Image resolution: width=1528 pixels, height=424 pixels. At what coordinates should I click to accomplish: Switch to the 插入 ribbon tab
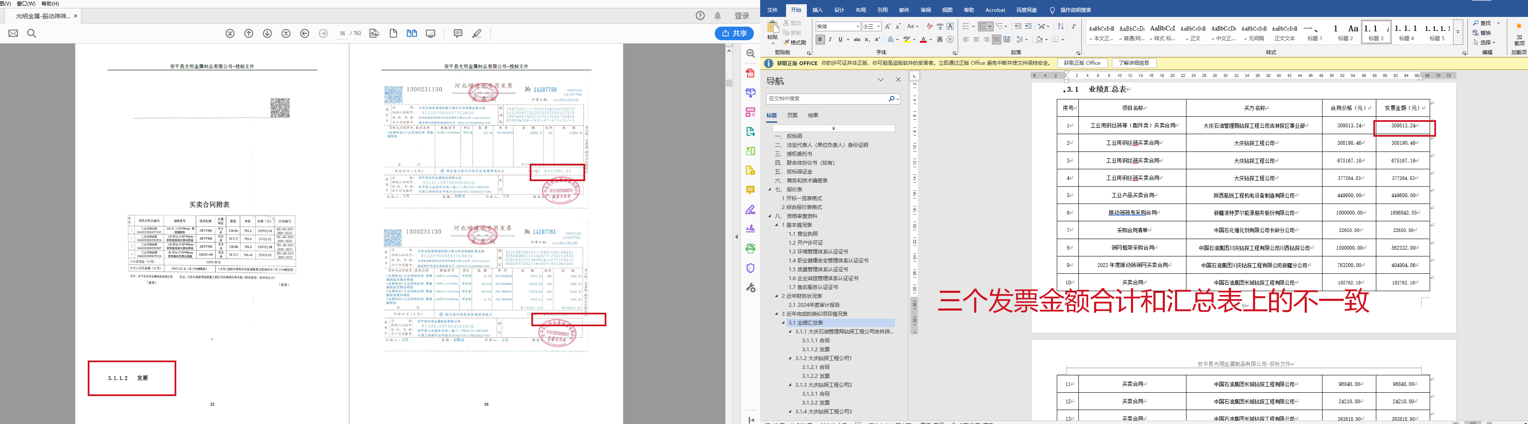[817, 10]
